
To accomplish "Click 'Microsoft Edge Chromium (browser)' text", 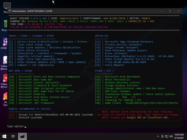I will (129, 42).
